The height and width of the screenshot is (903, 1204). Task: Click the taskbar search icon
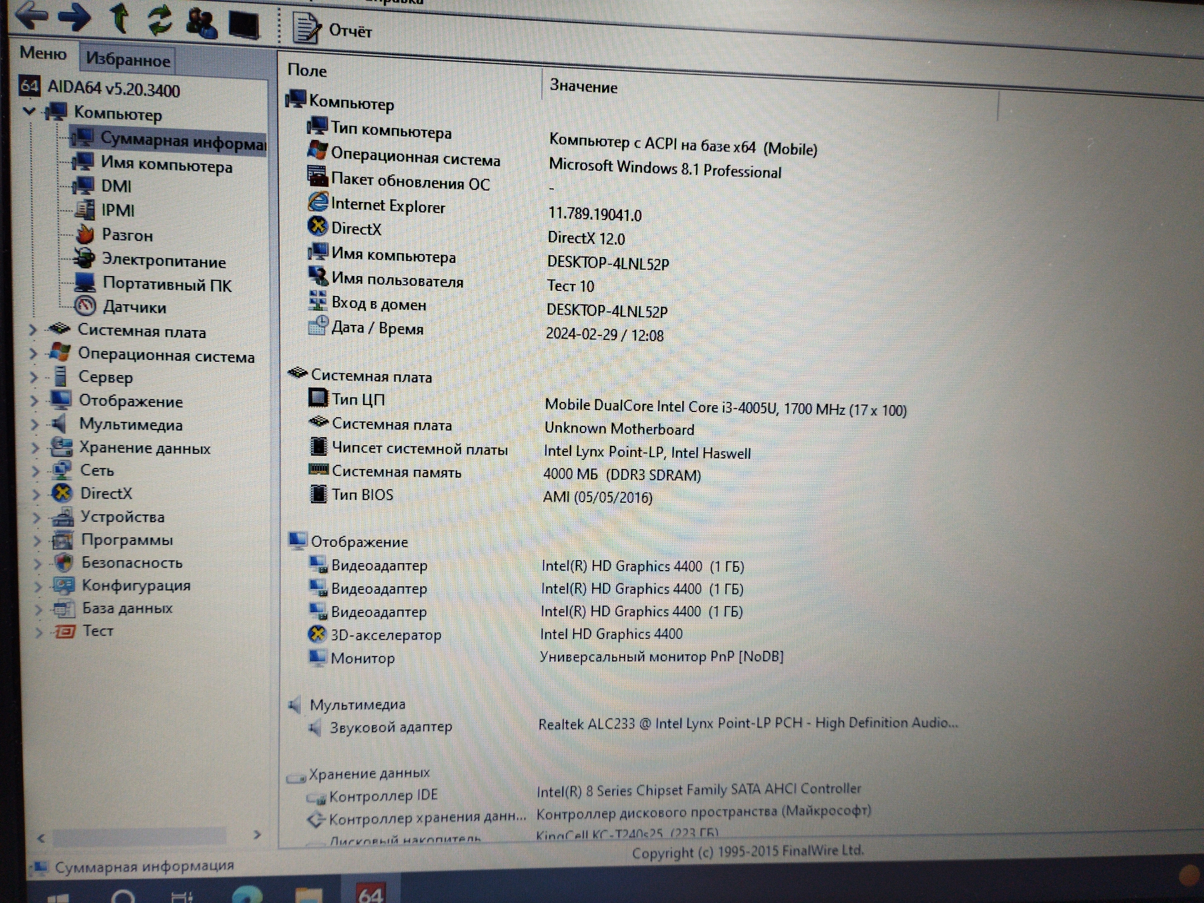123,896
